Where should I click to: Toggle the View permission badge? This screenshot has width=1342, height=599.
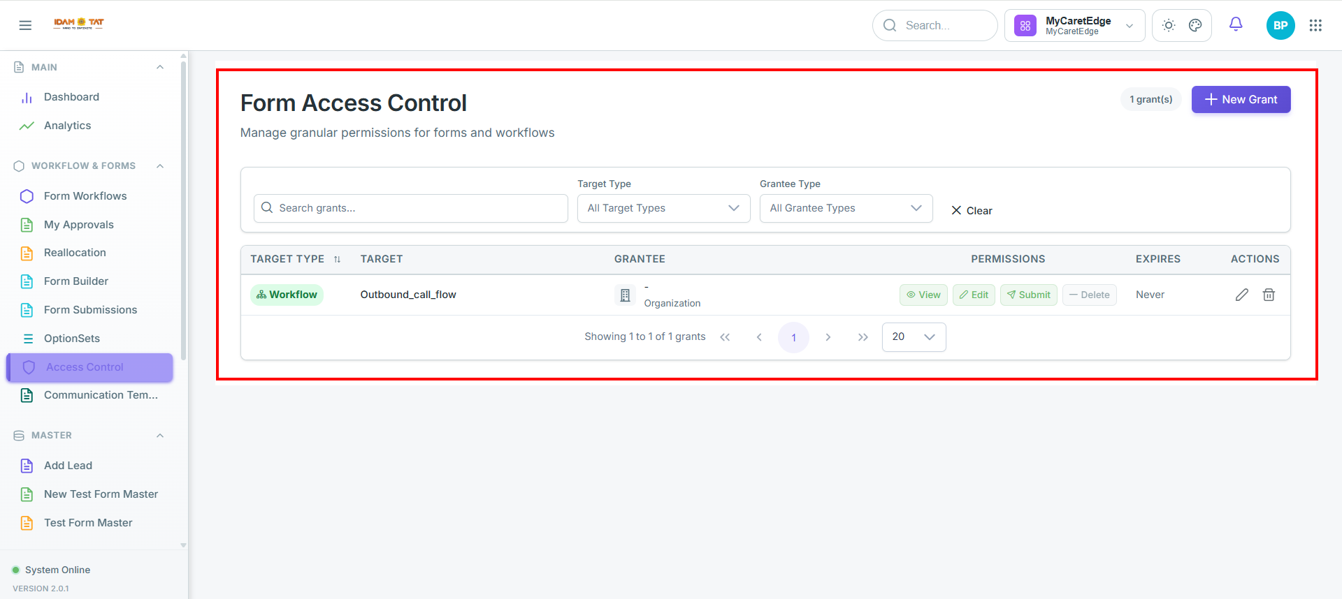click(x=923, y=295)
